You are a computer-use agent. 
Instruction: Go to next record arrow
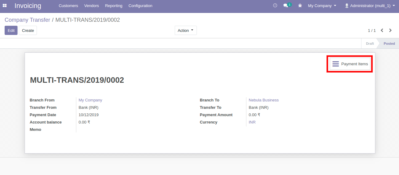pos(390,30)
